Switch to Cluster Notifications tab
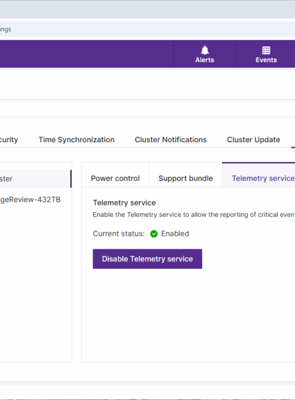Image resolution: width=295 pixels, height=400 pixels. point(171,140)
